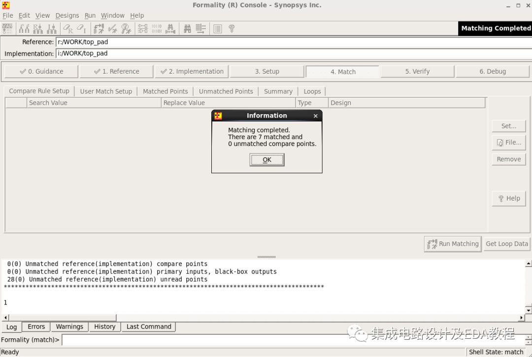Click the Get Loop Data button
532x357 pixels.
(x=507, y=243)
